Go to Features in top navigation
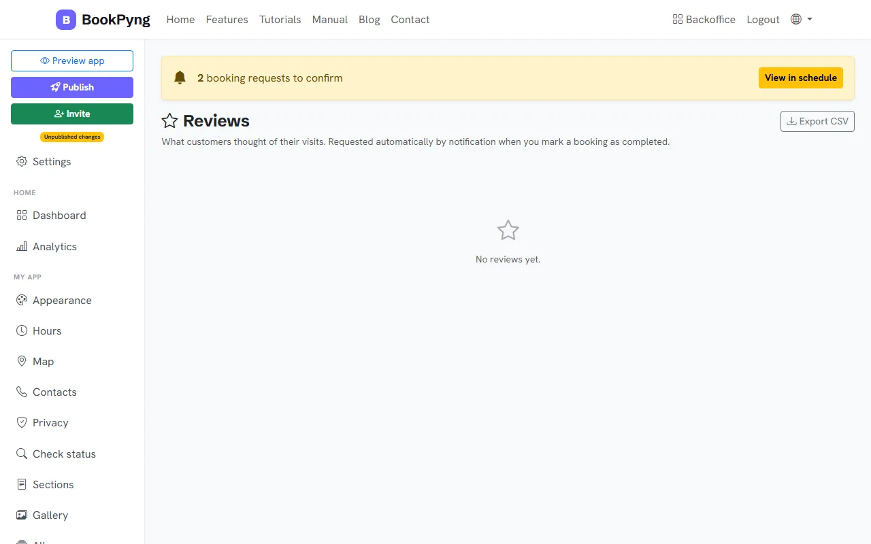 227,20
